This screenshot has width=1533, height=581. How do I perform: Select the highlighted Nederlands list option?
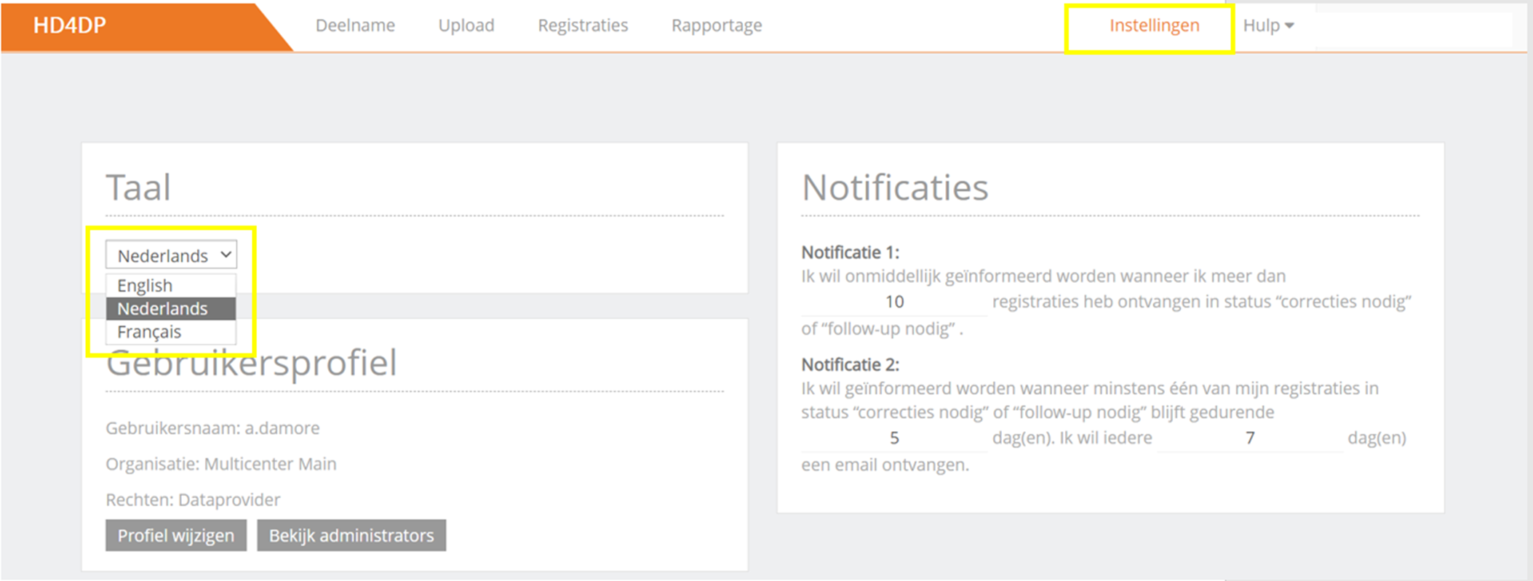click(x=162, y=308)
